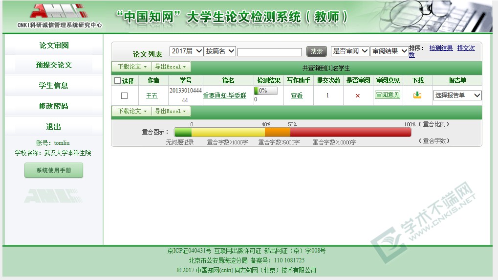Open the 2017届 year dropdown

186,51
